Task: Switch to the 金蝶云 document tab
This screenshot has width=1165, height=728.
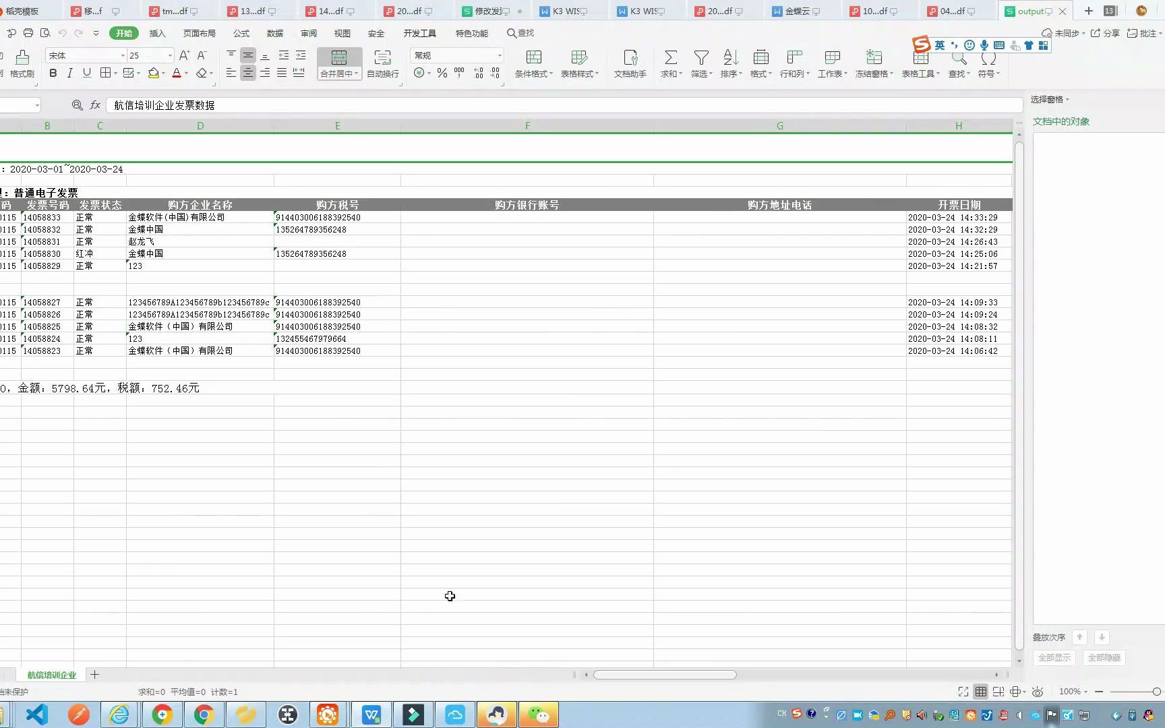Action: point(797,11)
